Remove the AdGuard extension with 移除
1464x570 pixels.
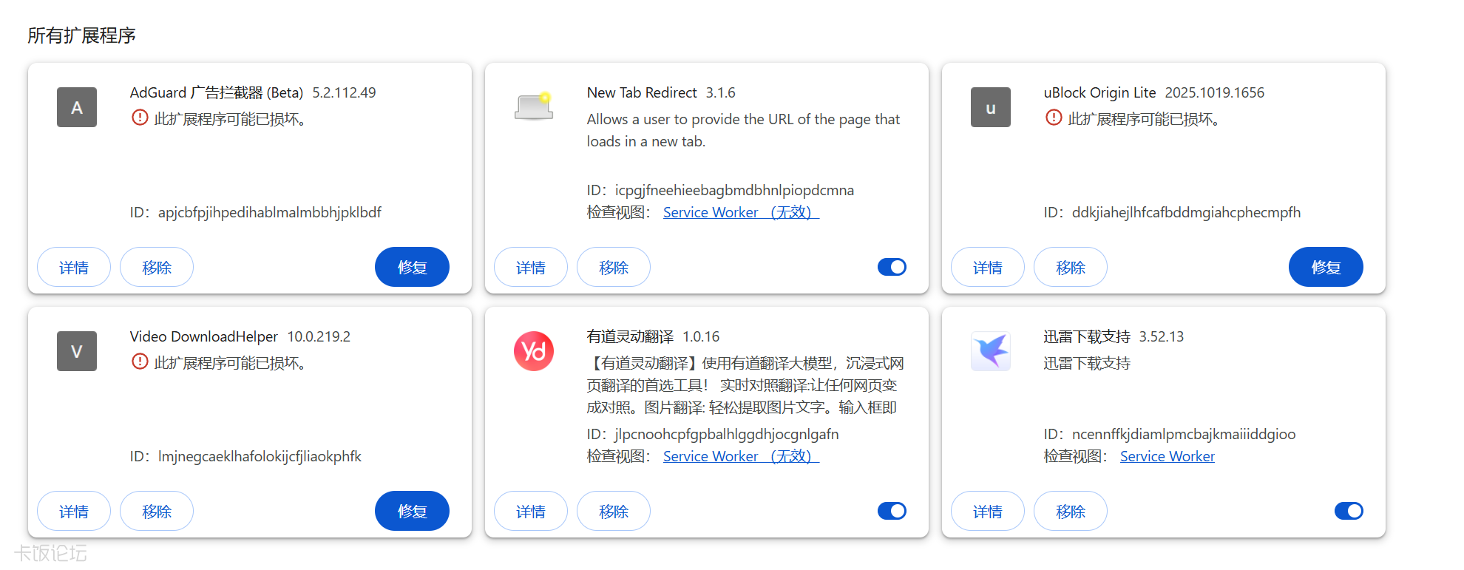click(x=157, y=267)
